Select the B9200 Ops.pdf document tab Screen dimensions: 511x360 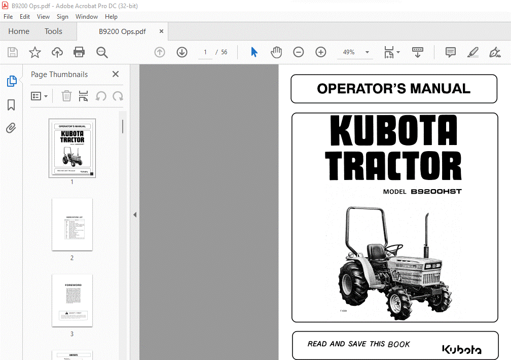(123, 31)
